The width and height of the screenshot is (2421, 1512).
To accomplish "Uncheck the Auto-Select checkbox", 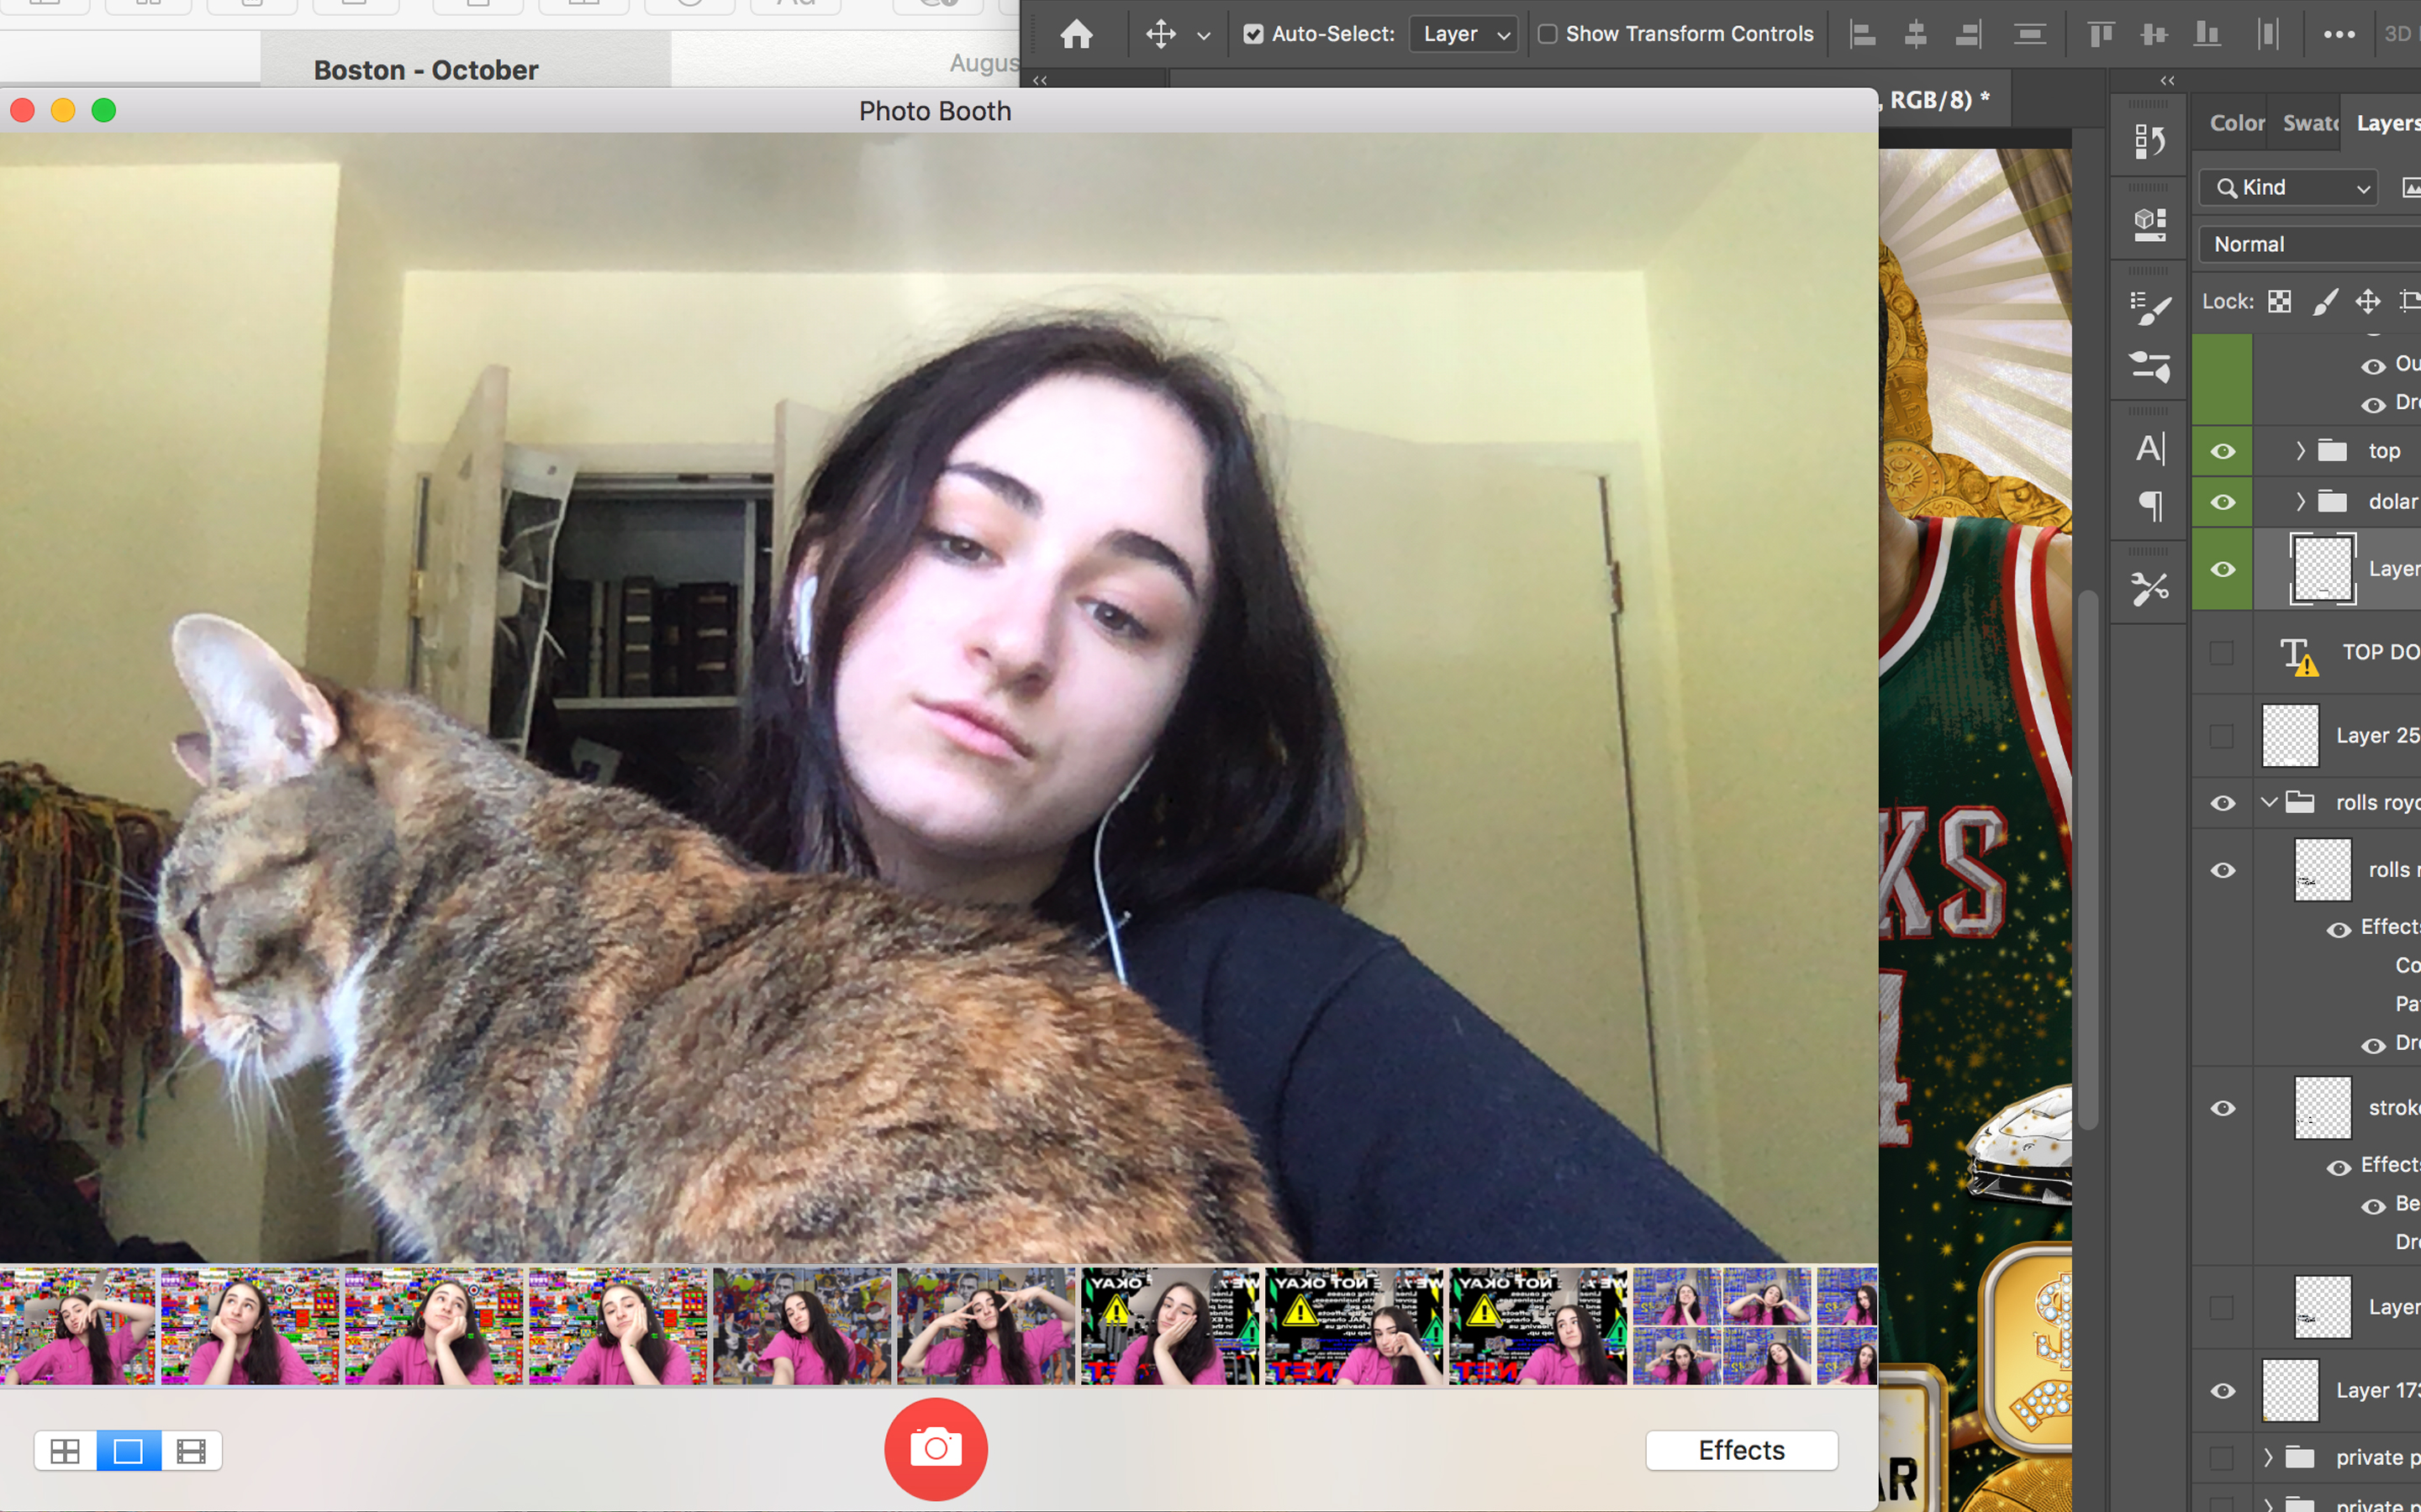I will click(1253, 34).
